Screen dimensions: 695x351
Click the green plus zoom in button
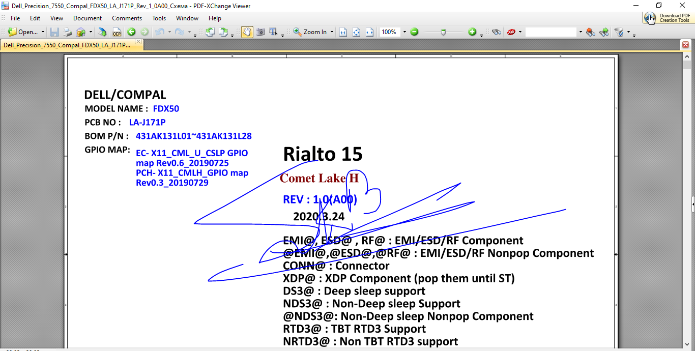coord(472,32)
